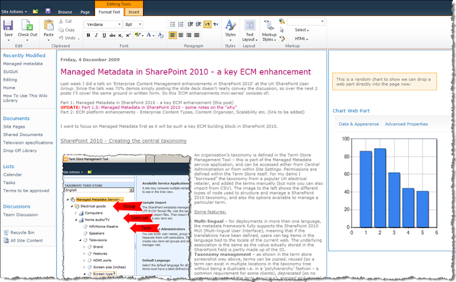Go to the Shared Documents library
456x282 pixels.
pos(23,134)
